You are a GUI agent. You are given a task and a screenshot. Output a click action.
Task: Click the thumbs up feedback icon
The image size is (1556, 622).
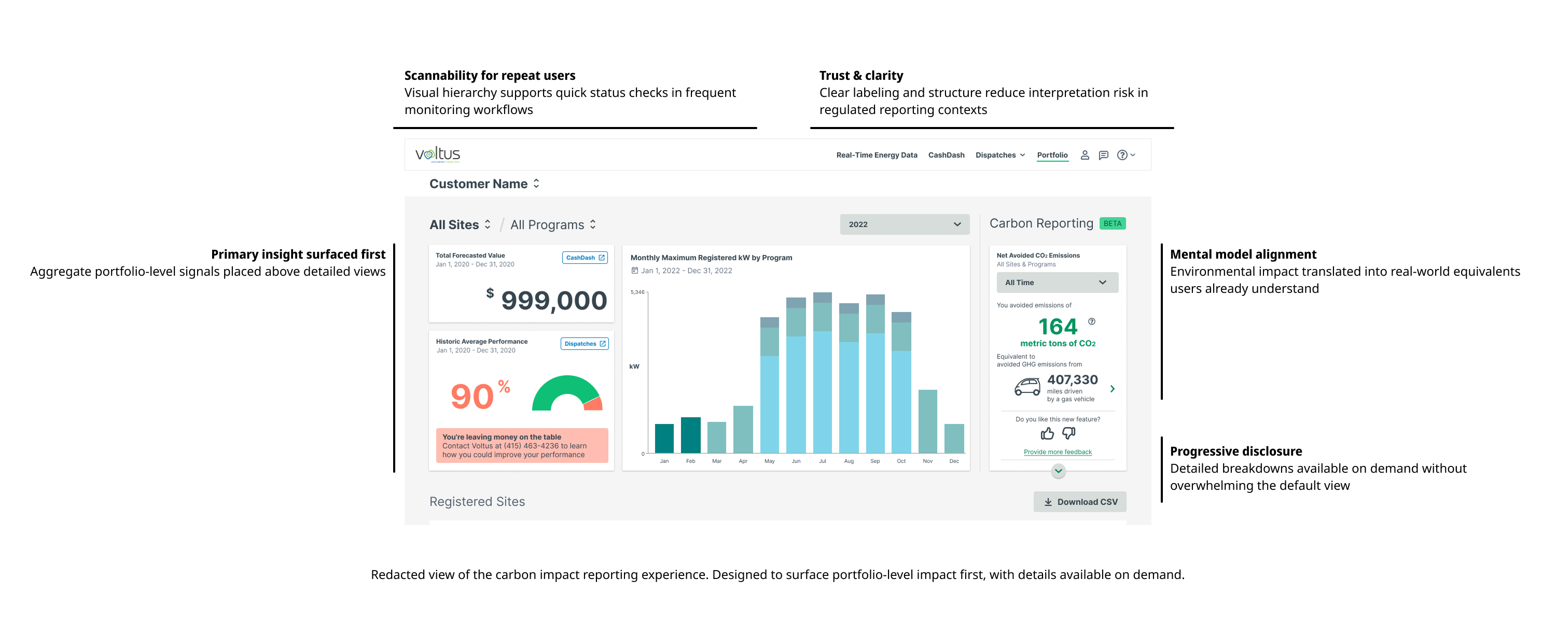click(x=1047, y=434)
